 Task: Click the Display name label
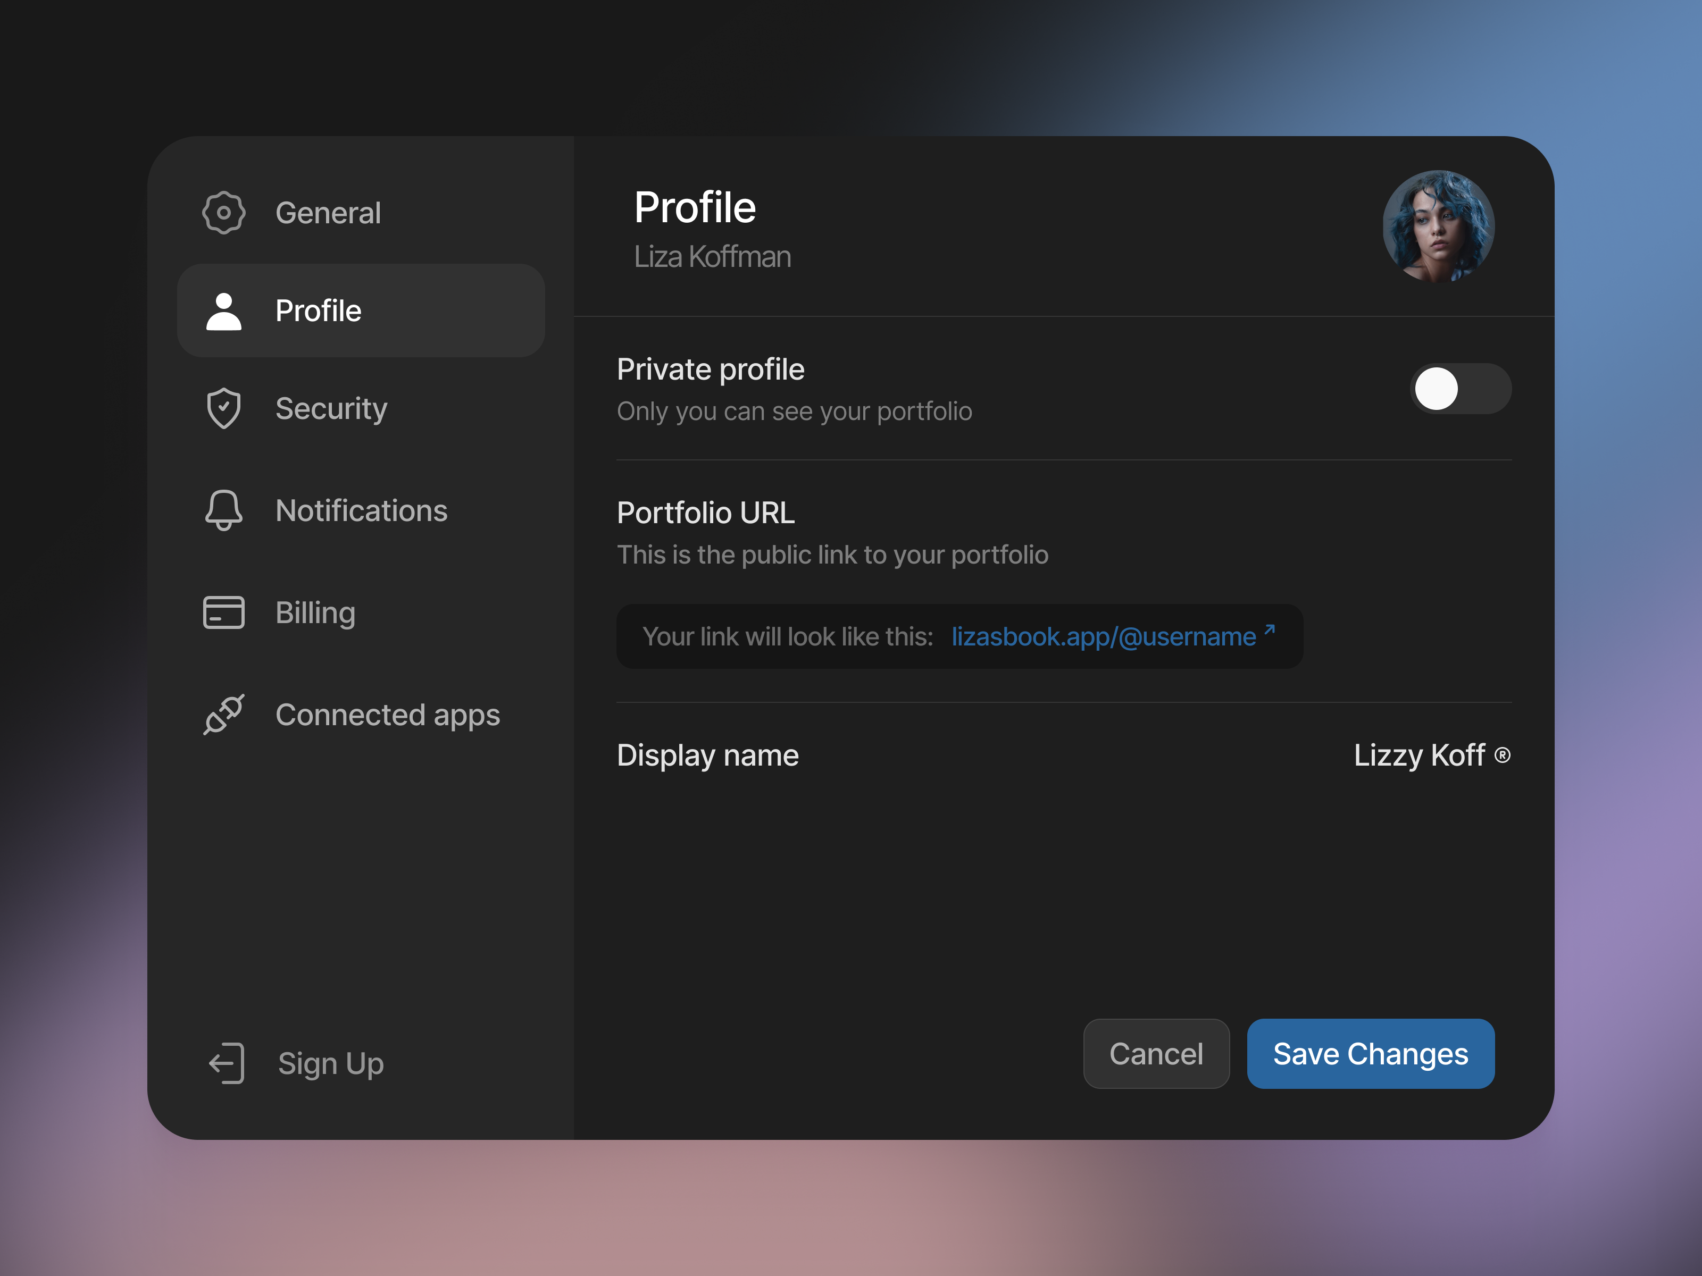click(x=708, y=755)
